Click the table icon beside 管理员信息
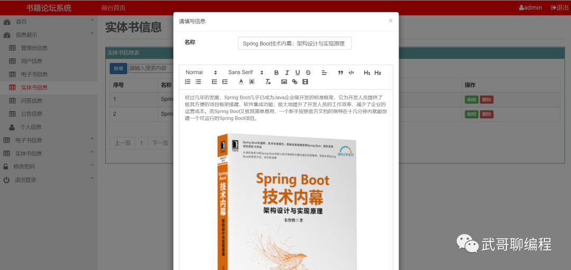 12,48
